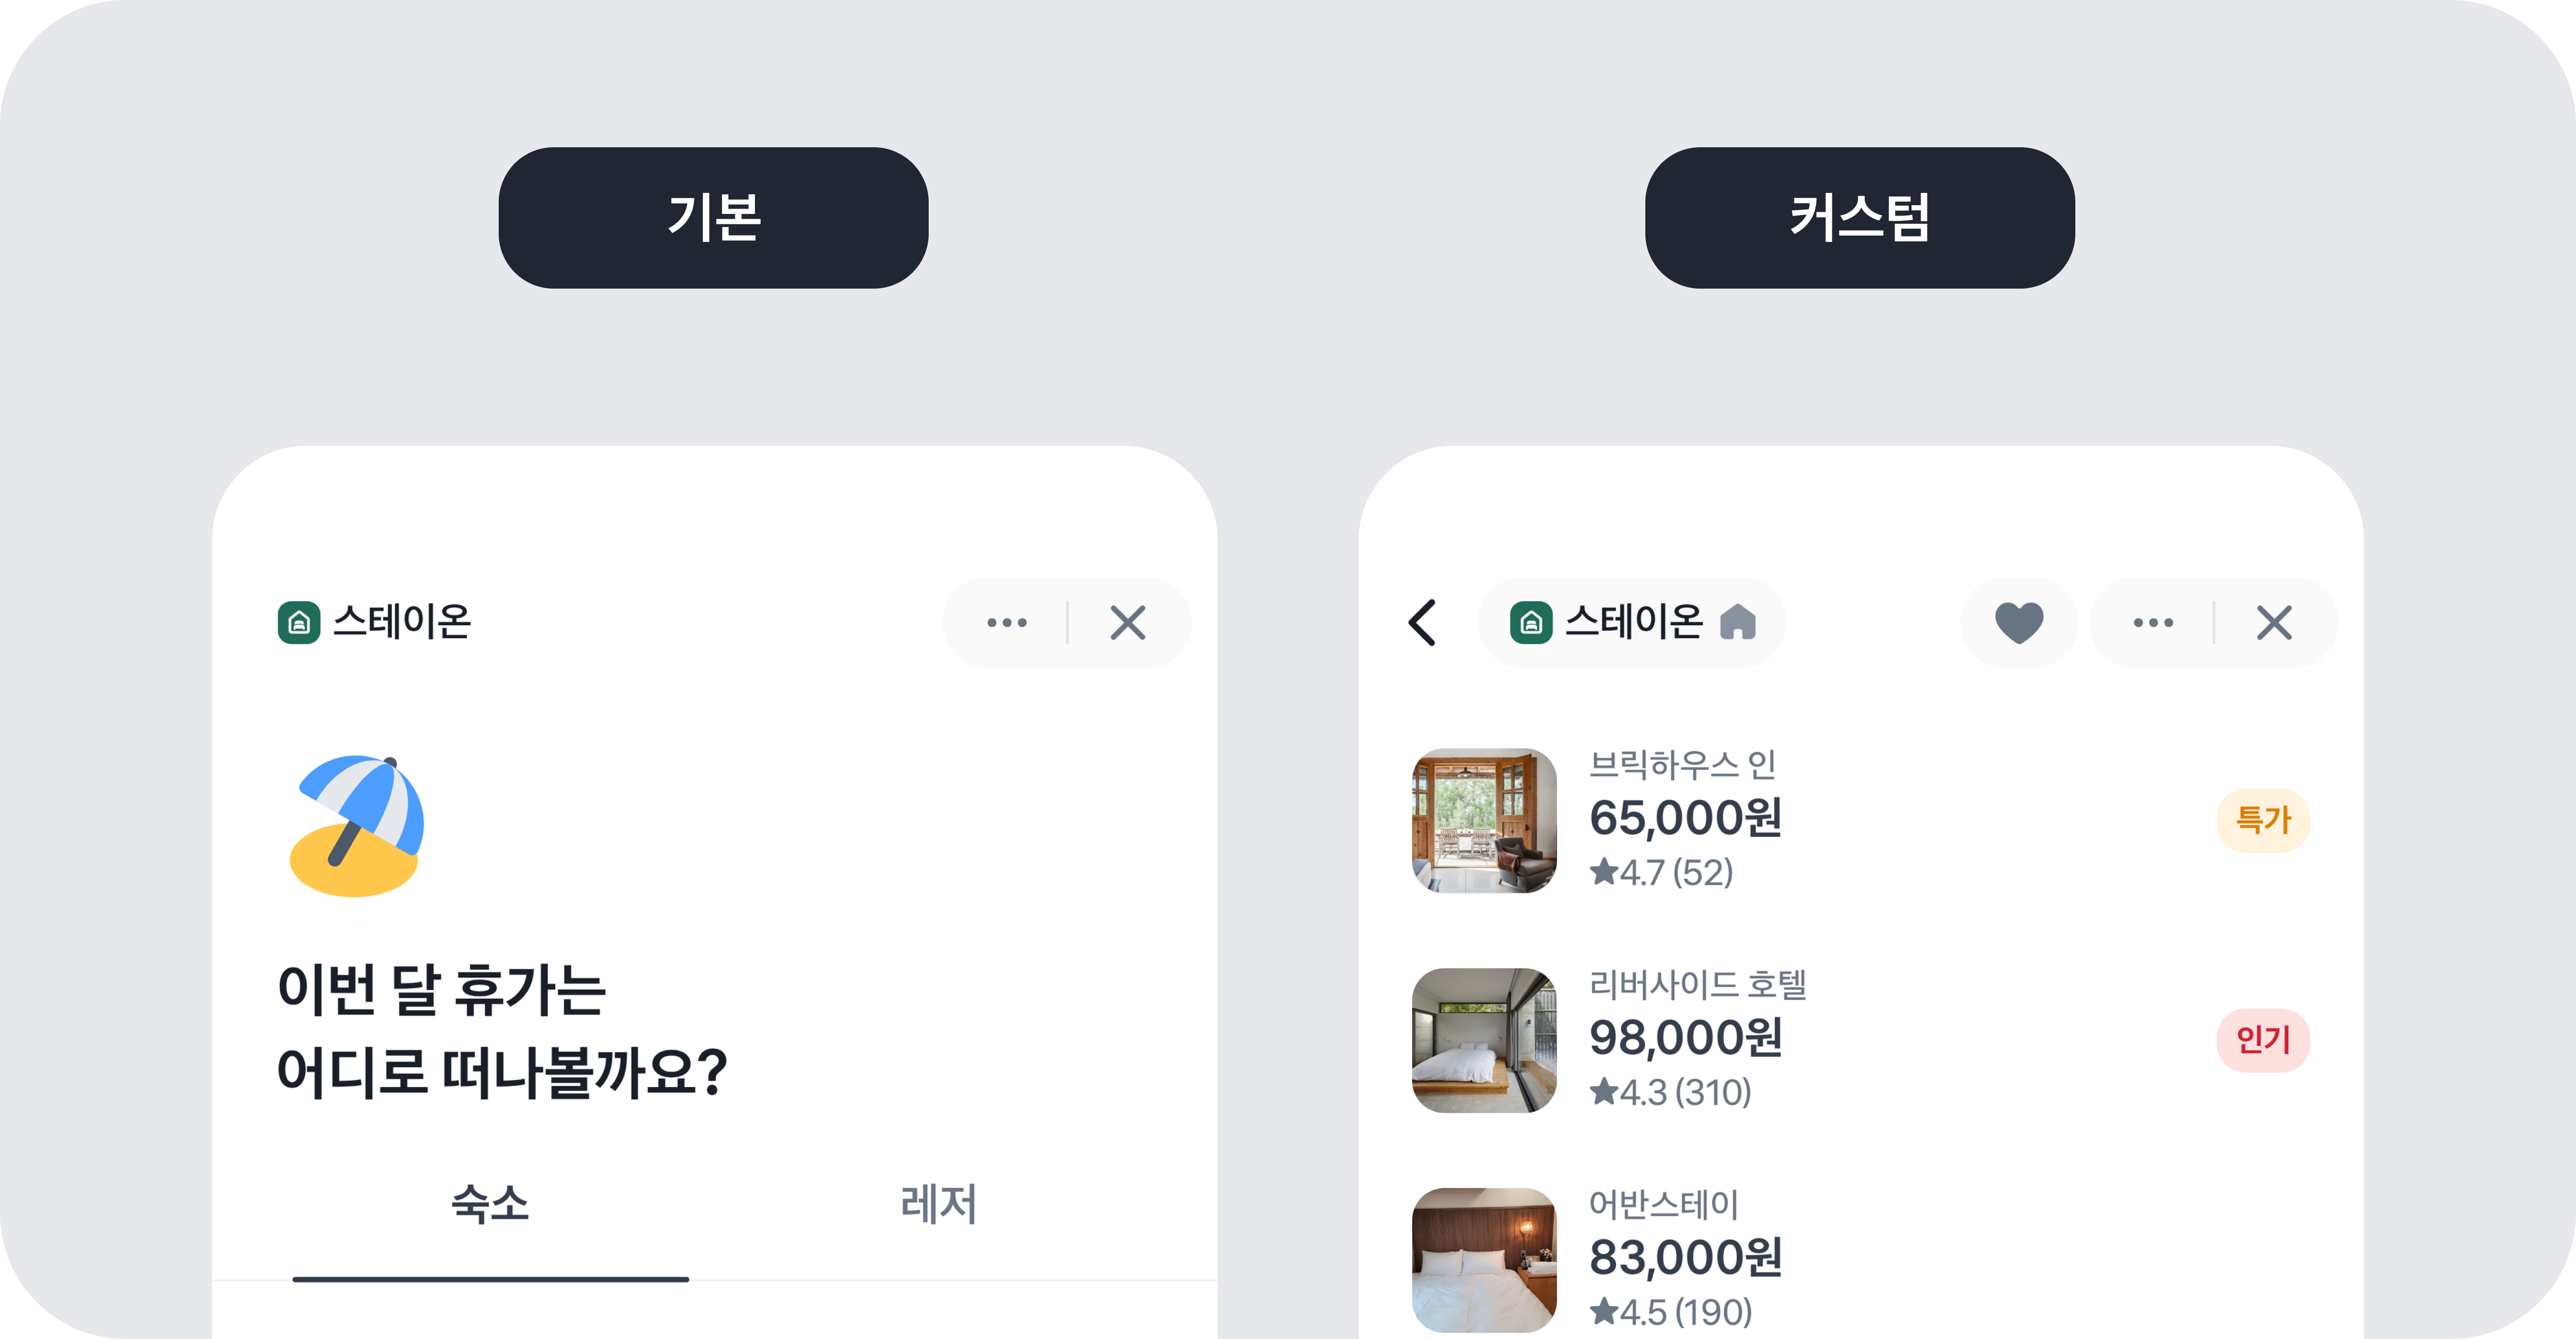The width and height of the screenshot is (2576, 1339).
Task: Select the 커스텀 pill button
Action: 1859,218
